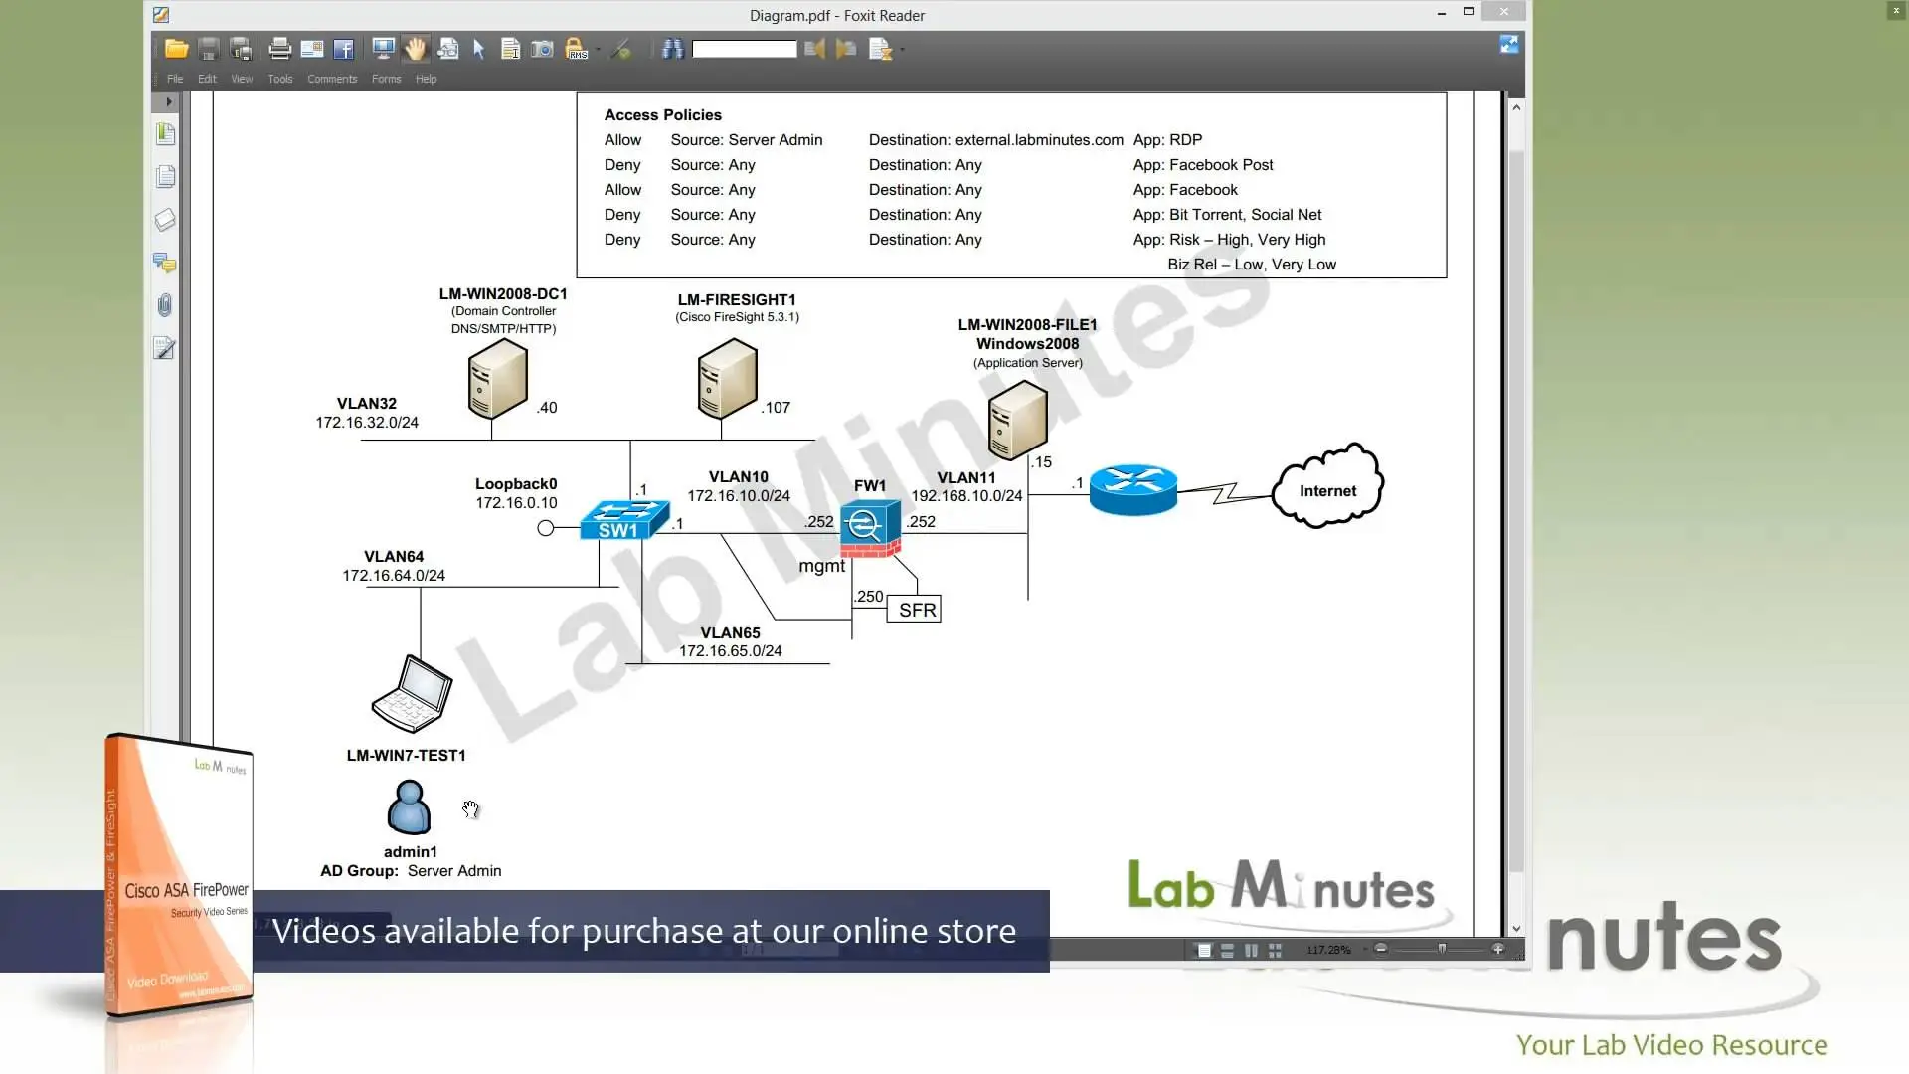The height and width of the screenshot is (1074, 1909).
Task: Click the RMS padlock icon
Action: pos(576,48)
